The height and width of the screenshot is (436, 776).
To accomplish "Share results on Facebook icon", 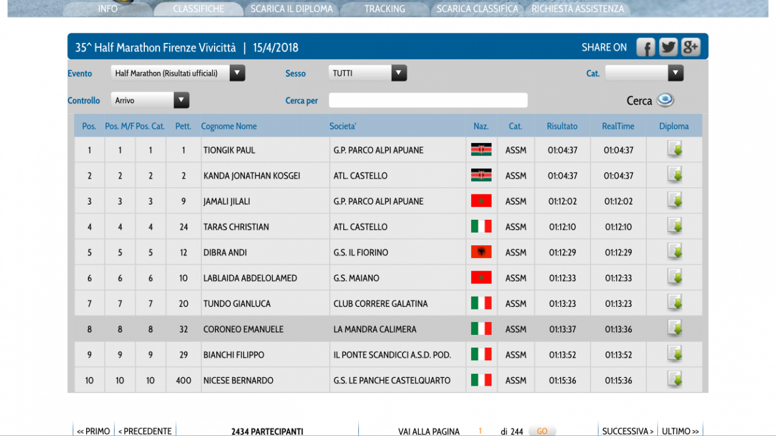I will pos(646,47).
